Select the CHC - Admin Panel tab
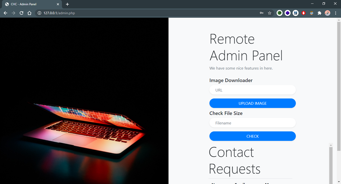Viewport: 341px width, 184px height. 32,4
